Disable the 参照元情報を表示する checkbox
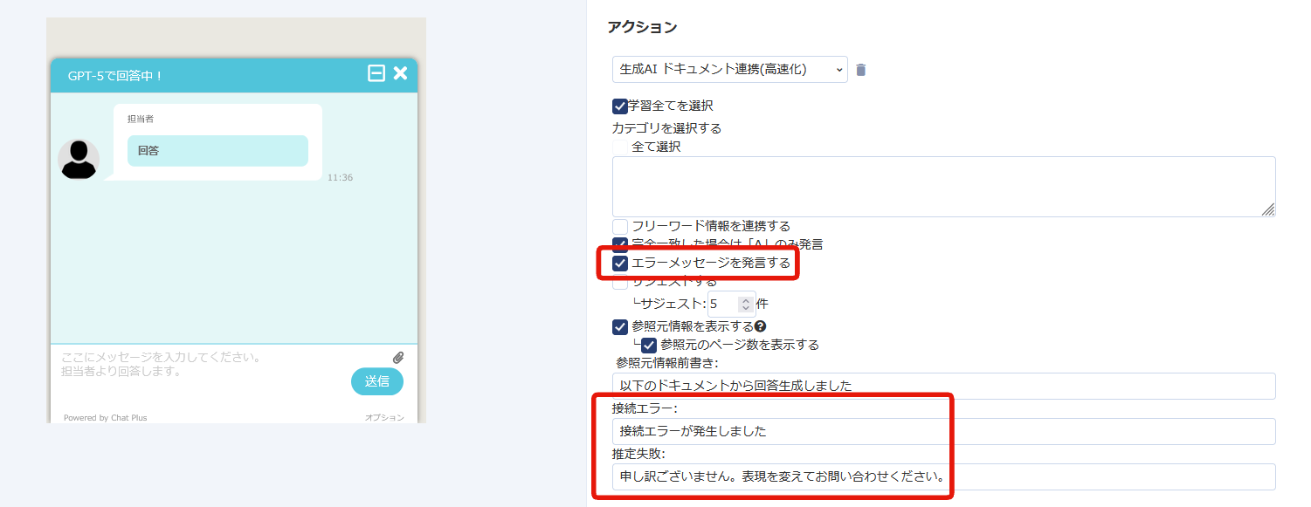Image resolution: width=1311 pixels, height=507 pixels. coord(620,327)
